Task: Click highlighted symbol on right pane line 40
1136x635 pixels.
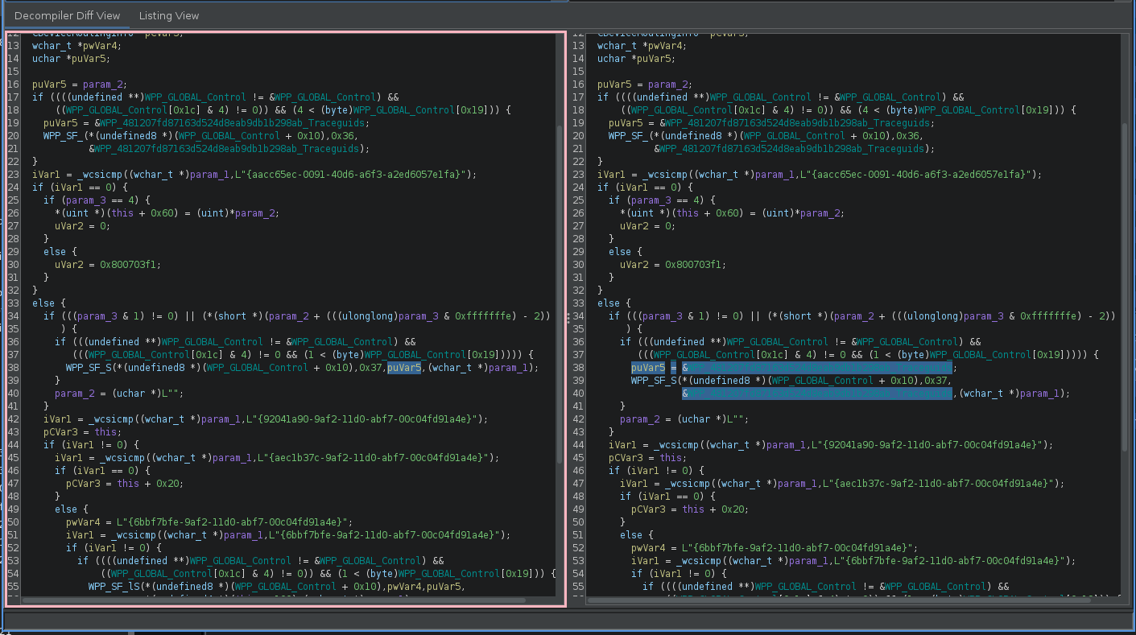Action: (x=816, y=394)
